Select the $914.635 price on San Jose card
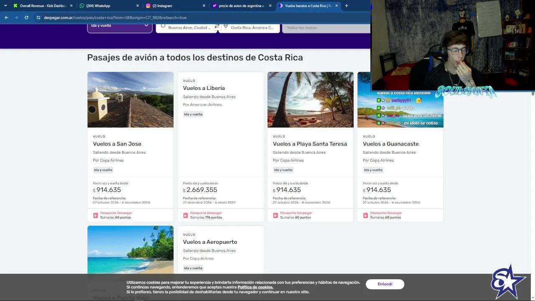This screenshot has width=535, height=301. point(107,190)
